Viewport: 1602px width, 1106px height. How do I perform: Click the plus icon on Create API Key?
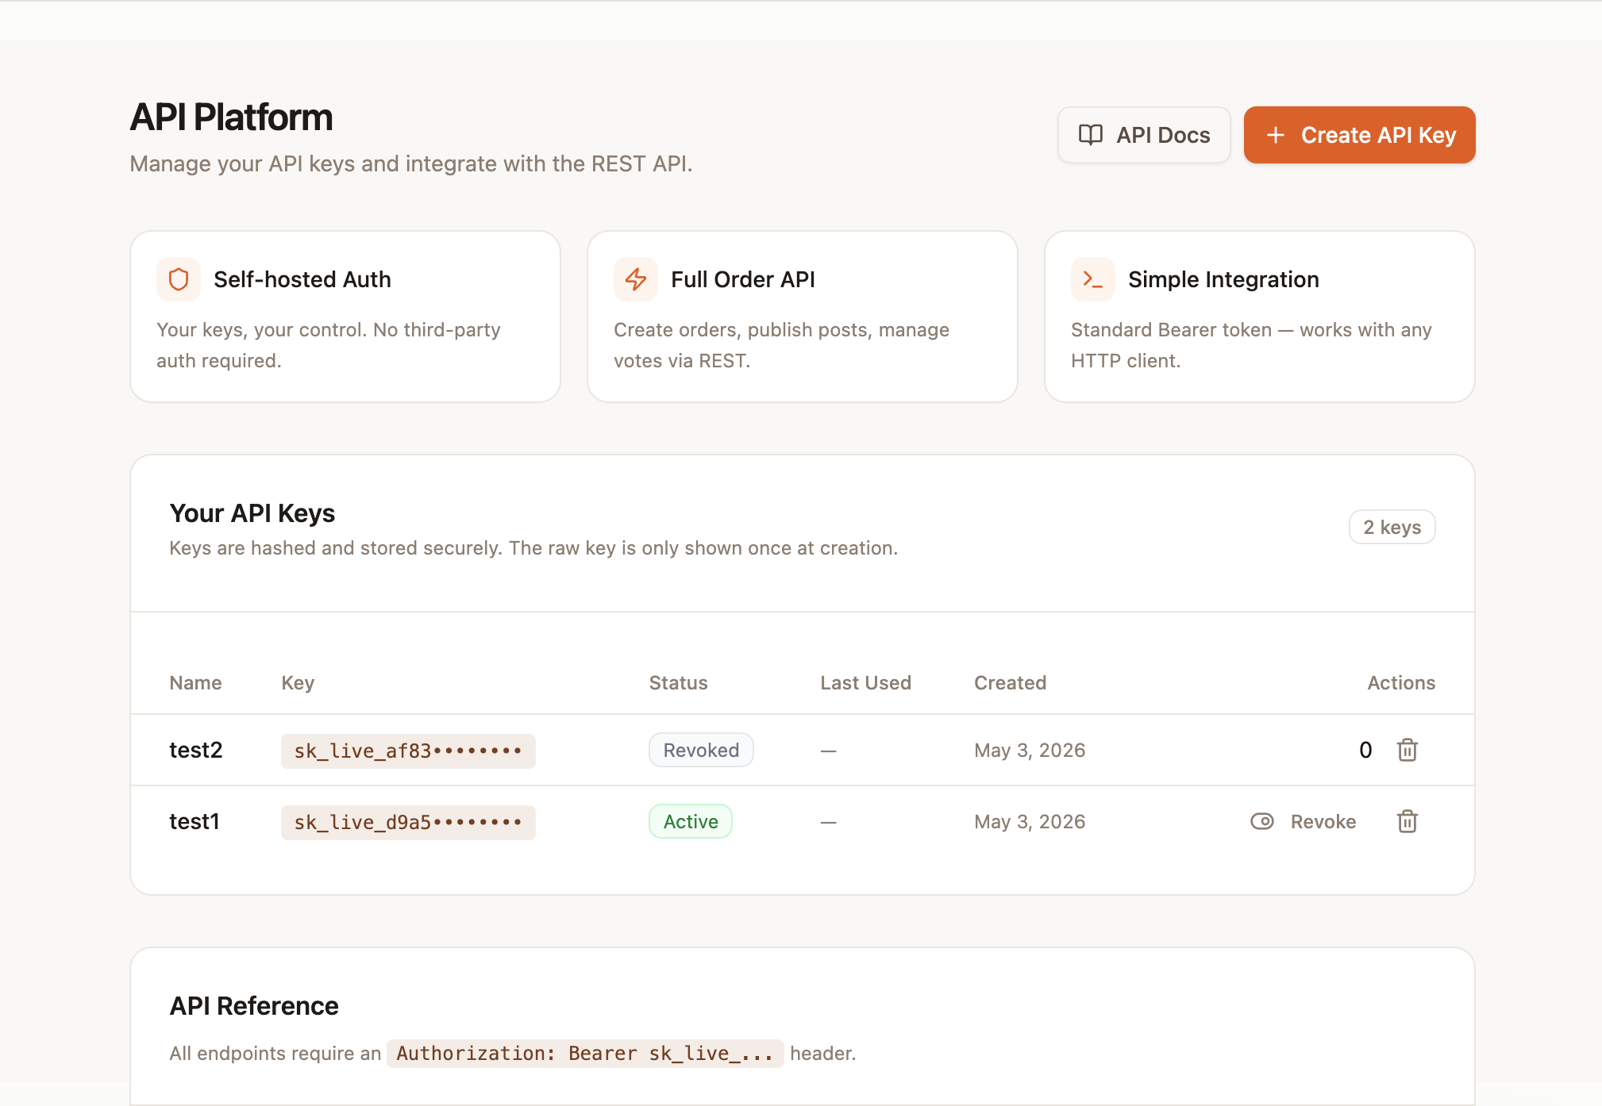pyautogui.click(x=1276, y=135)
